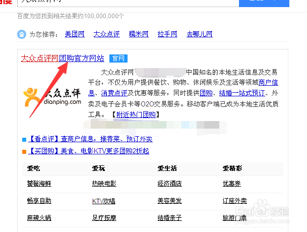Image resolution: width=307 pixels, height=232 pixels.
Task: Open the 优惠券 link
Action: pos(231,184)
